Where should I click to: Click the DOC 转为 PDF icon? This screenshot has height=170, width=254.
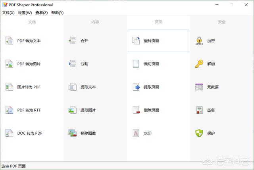click(9, 133)
